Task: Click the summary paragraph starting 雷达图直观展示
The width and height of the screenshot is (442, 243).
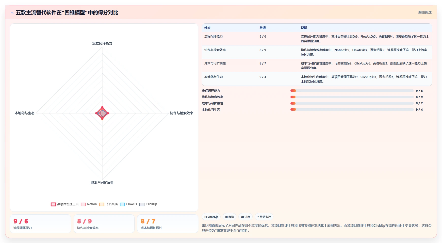Action: (317, 228)
